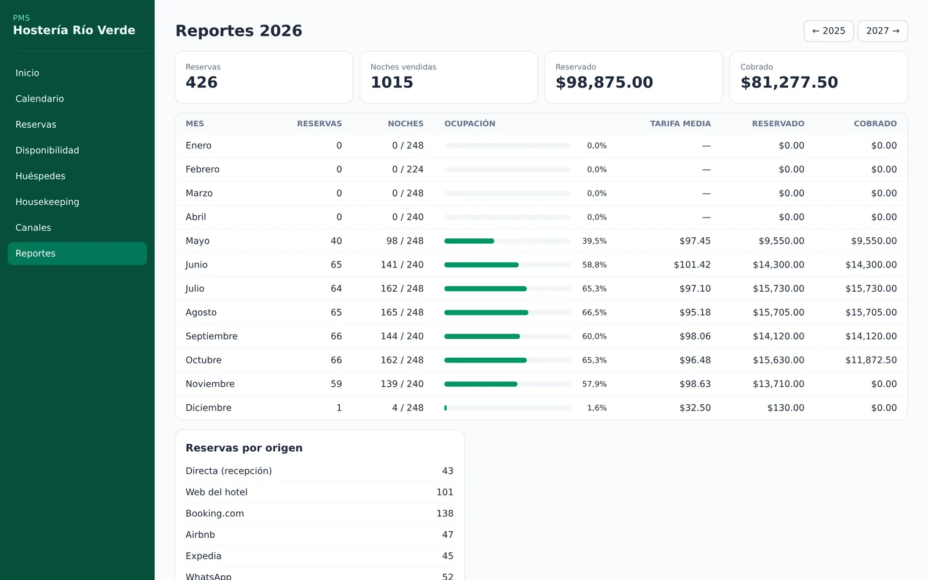Click the Hostería Río Verde title
928x580 pixels.
[74, 30]
